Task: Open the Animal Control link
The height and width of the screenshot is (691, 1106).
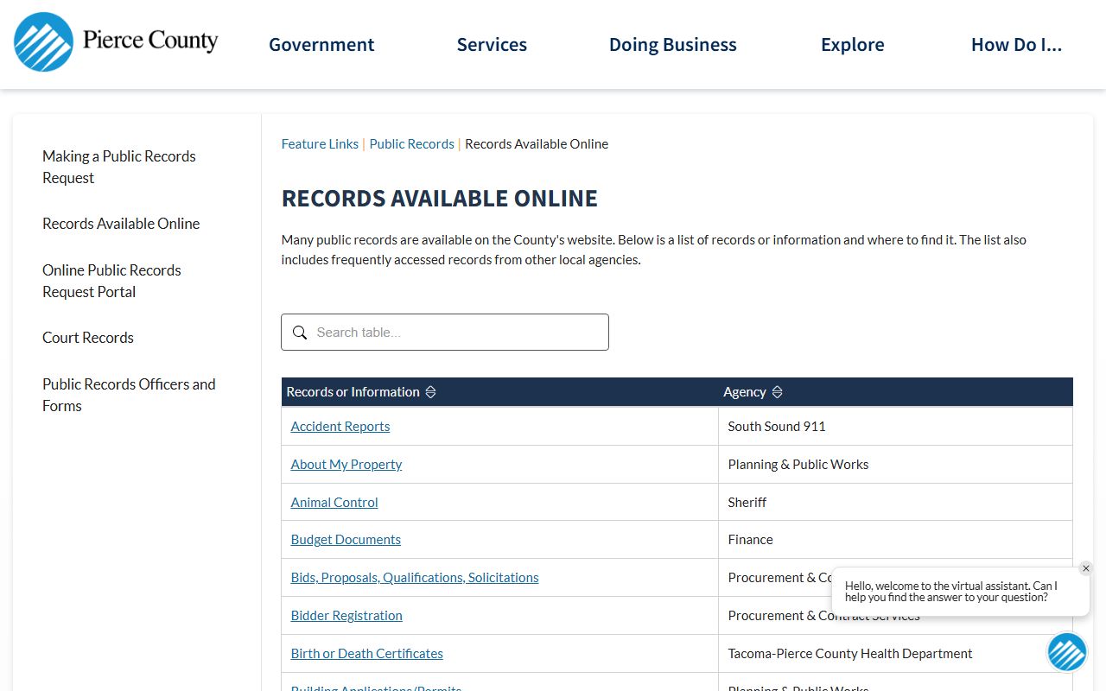Action: (334, 503)
